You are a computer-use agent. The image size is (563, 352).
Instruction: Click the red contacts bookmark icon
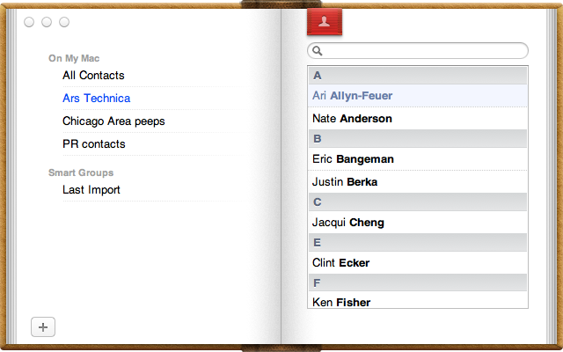click(325, 21)
